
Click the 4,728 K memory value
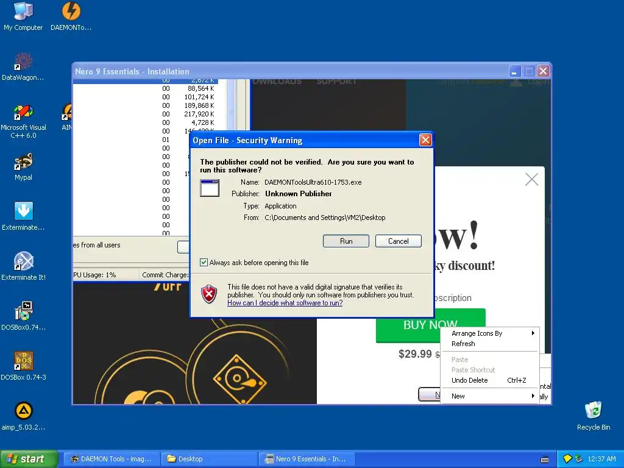point(202,122)
